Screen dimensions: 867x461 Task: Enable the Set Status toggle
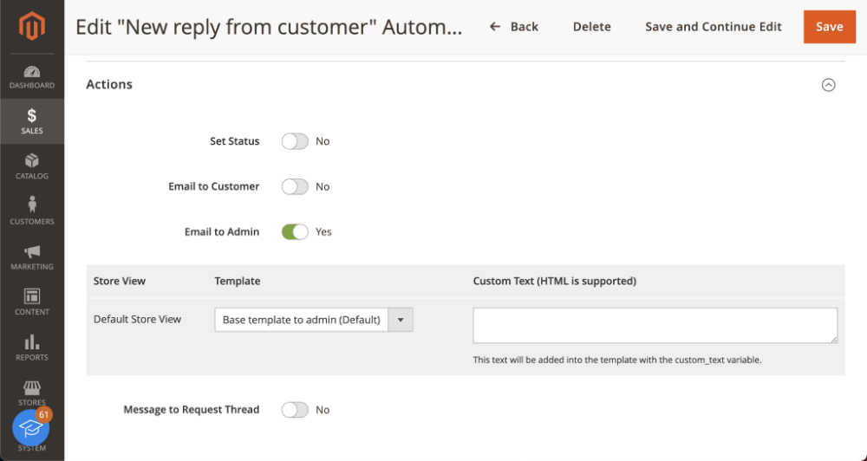pos(295,141)
